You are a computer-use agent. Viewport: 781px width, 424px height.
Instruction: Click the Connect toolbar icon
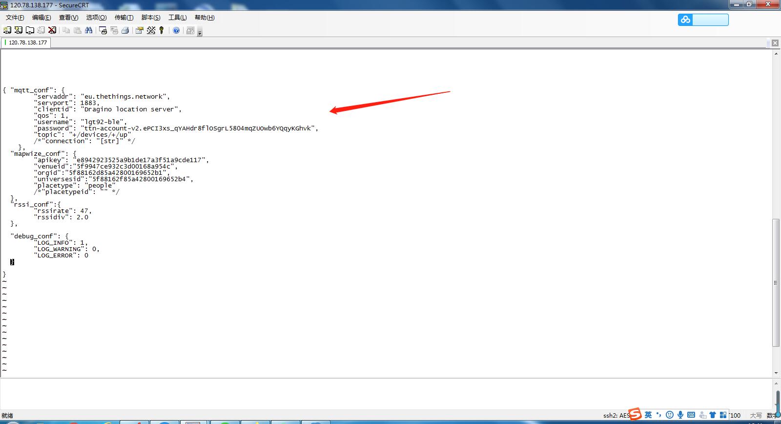pyautogui.click(x=7, y=30)
